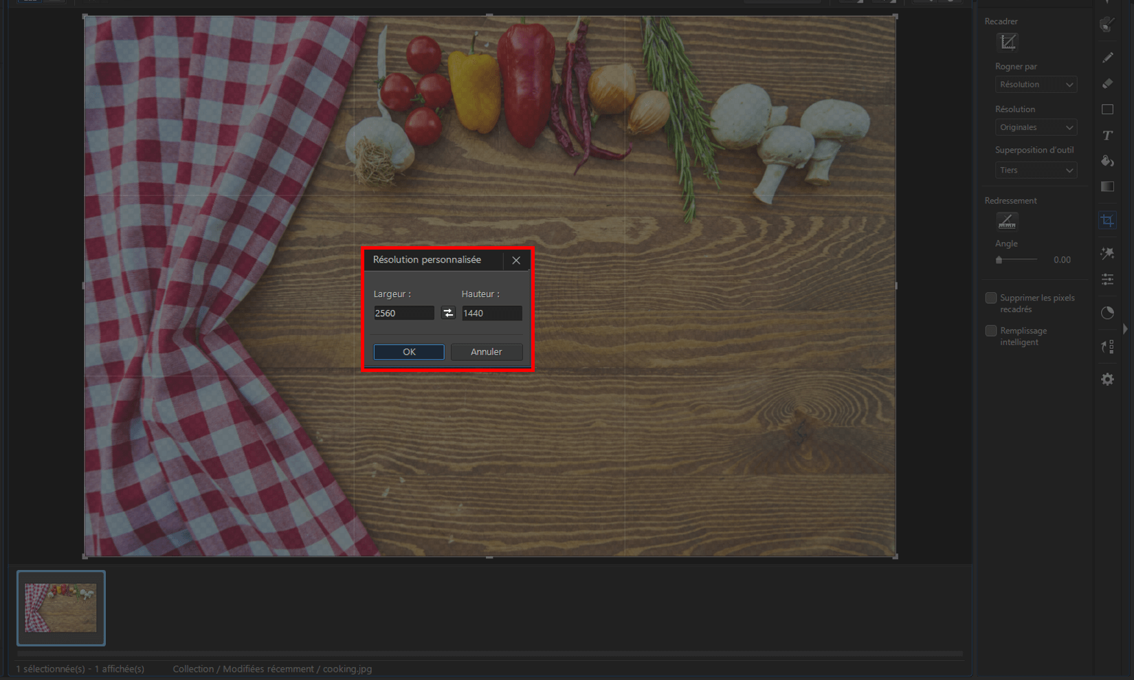Swap width and height values
Viewport: 1134px width, 680px height.
pos(448,313)
